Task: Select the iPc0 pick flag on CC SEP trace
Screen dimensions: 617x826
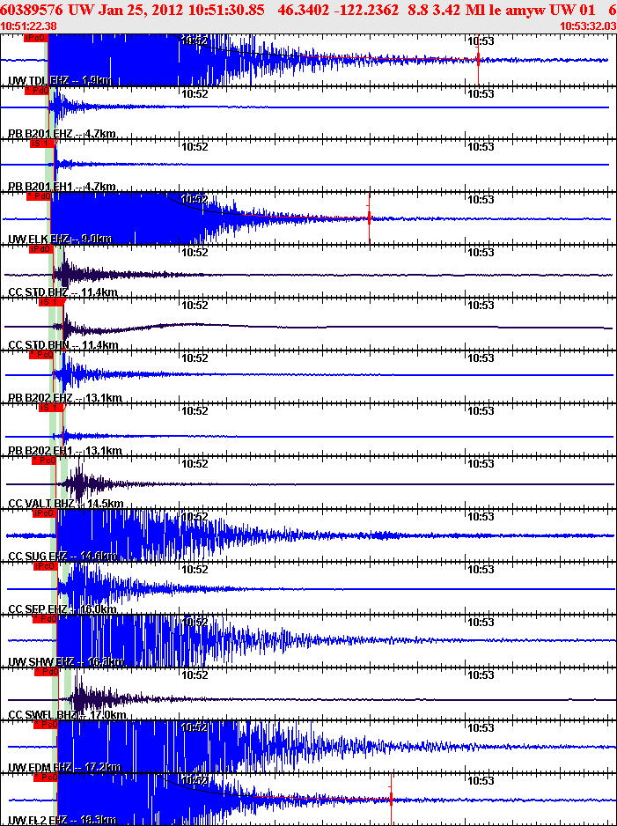Action: pos(45,565)
